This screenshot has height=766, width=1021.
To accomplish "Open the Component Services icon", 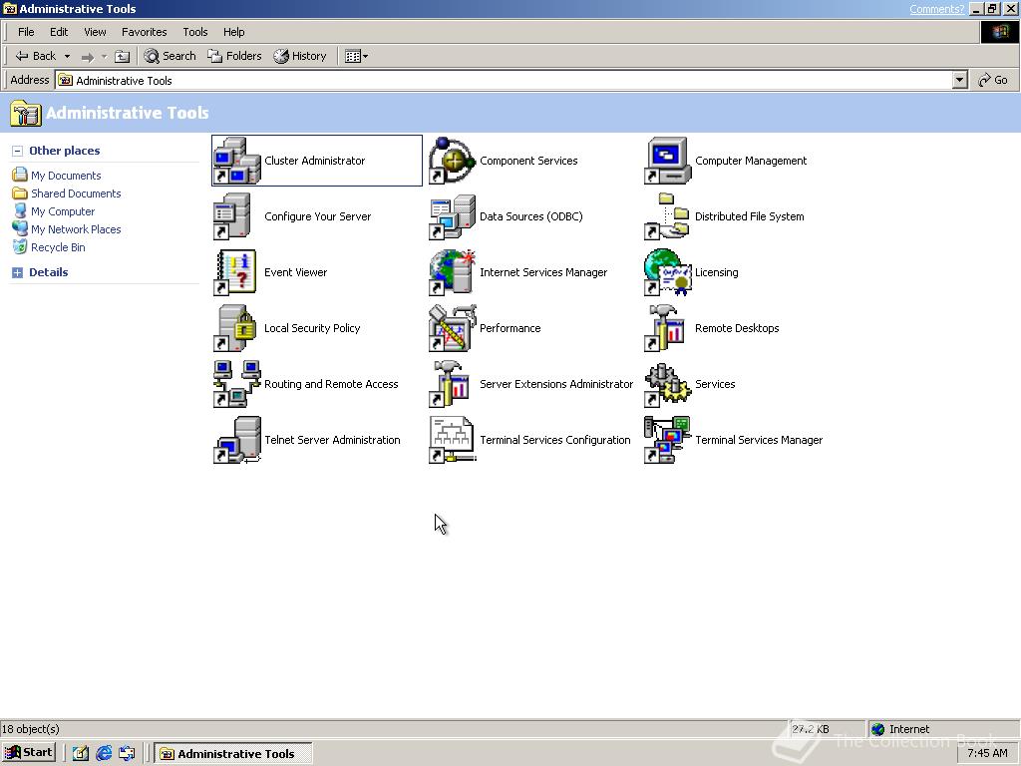I will point(453,161).
